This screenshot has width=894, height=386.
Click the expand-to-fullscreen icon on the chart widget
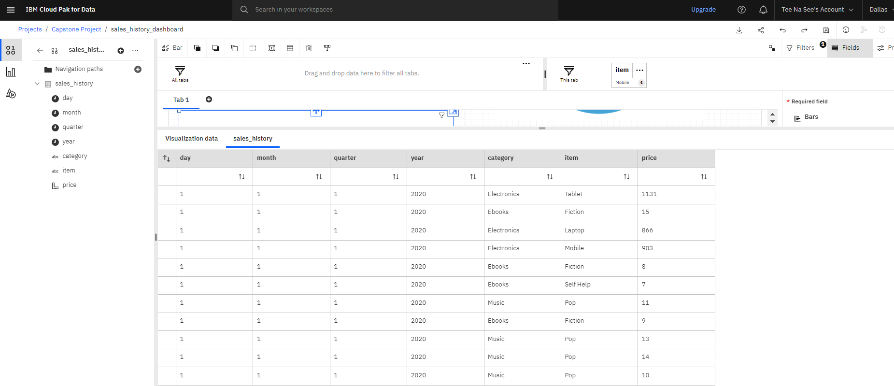[x=453, y=112]
